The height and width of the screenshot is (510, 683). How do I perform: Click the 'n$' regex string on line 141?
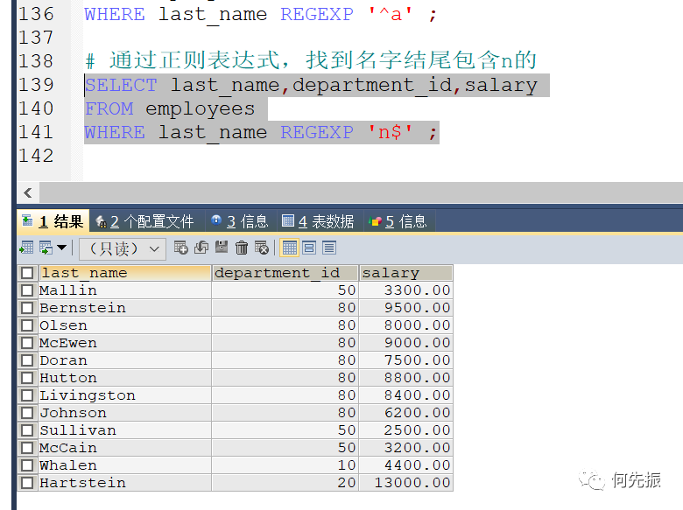390,132
